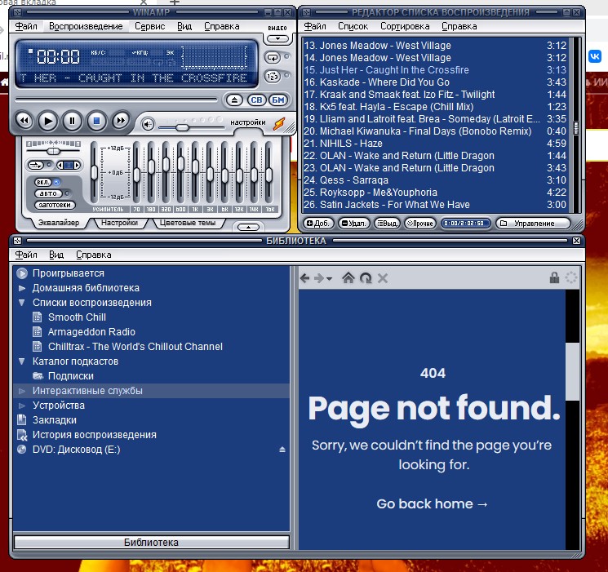This screenshot has width=608, height=572.
Task: Open Armageddon Radio playlist
Action: (x=91, y=332)
